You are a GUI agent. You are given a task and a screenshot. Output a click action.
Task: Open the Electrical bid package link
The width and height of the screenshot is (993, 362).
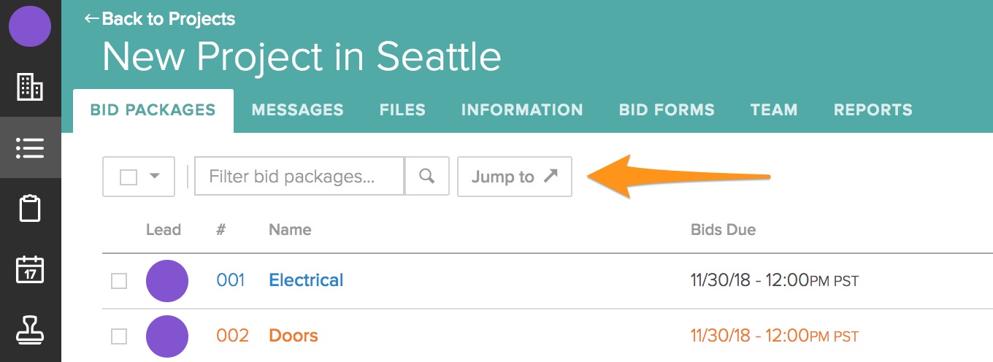[306, 280]
